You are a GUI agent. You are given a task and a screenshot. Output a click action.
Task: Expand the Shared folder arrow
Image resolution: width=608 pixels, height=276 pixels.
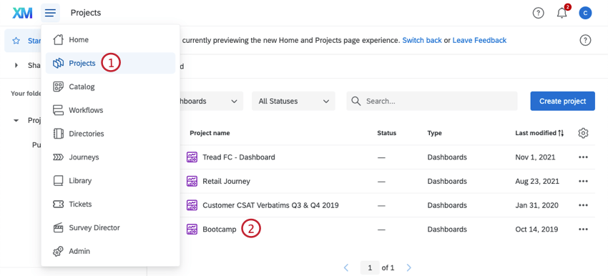16,66
